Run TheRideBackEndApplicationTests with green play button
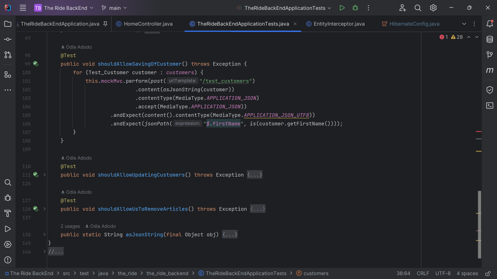Viewport: 497px width, 279px height. click(342, 8)
